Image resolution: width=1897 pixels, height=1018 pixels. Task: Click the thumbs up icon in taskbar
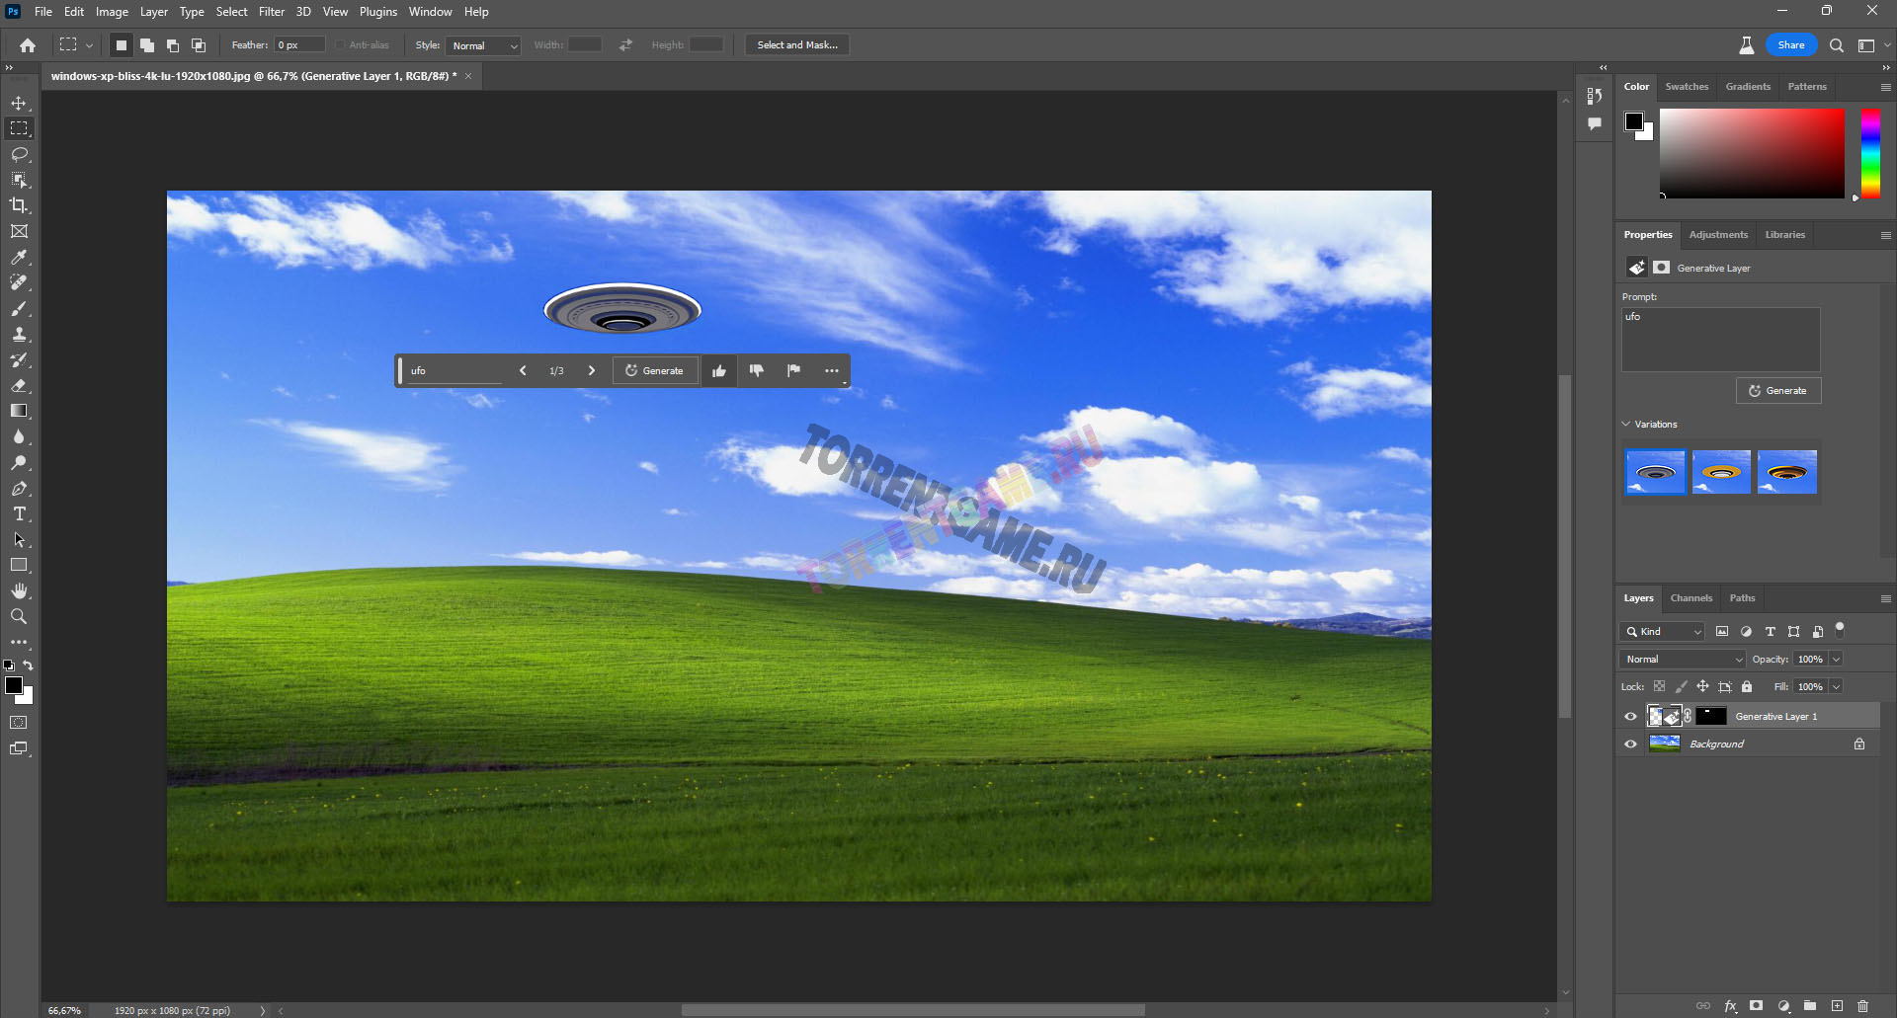tap(719, 371)
